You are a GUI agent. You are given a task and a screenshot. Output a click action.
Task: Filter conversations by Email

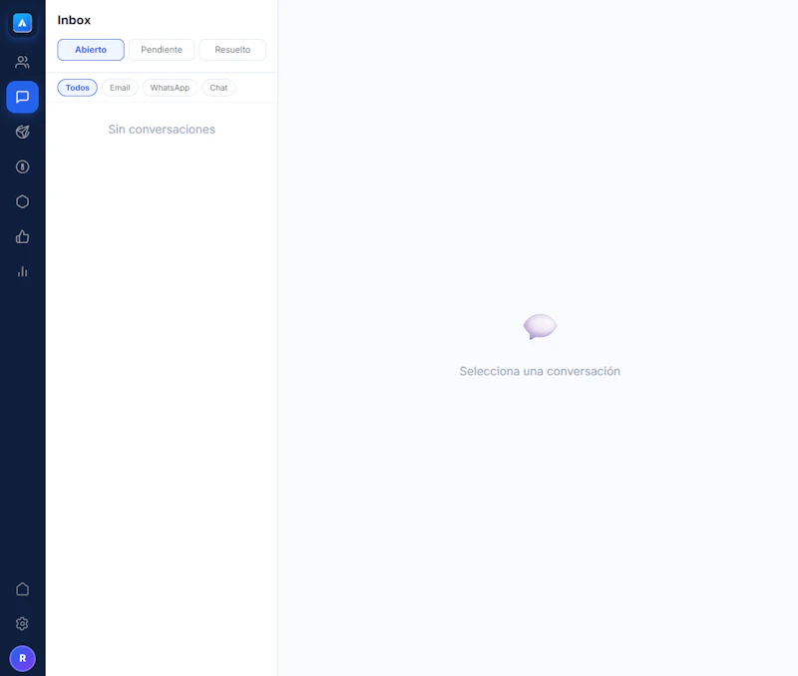coord(120,88)
